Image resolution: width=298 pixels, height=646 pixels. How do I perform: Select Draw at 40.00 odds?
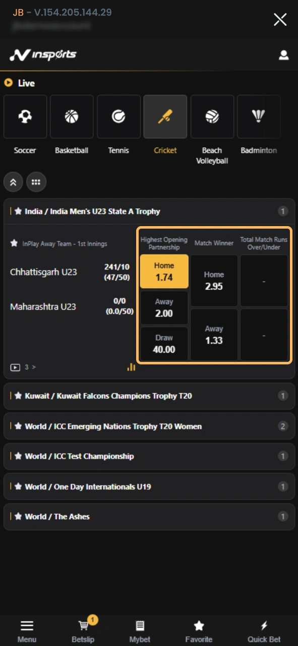(x=163, y=343)
